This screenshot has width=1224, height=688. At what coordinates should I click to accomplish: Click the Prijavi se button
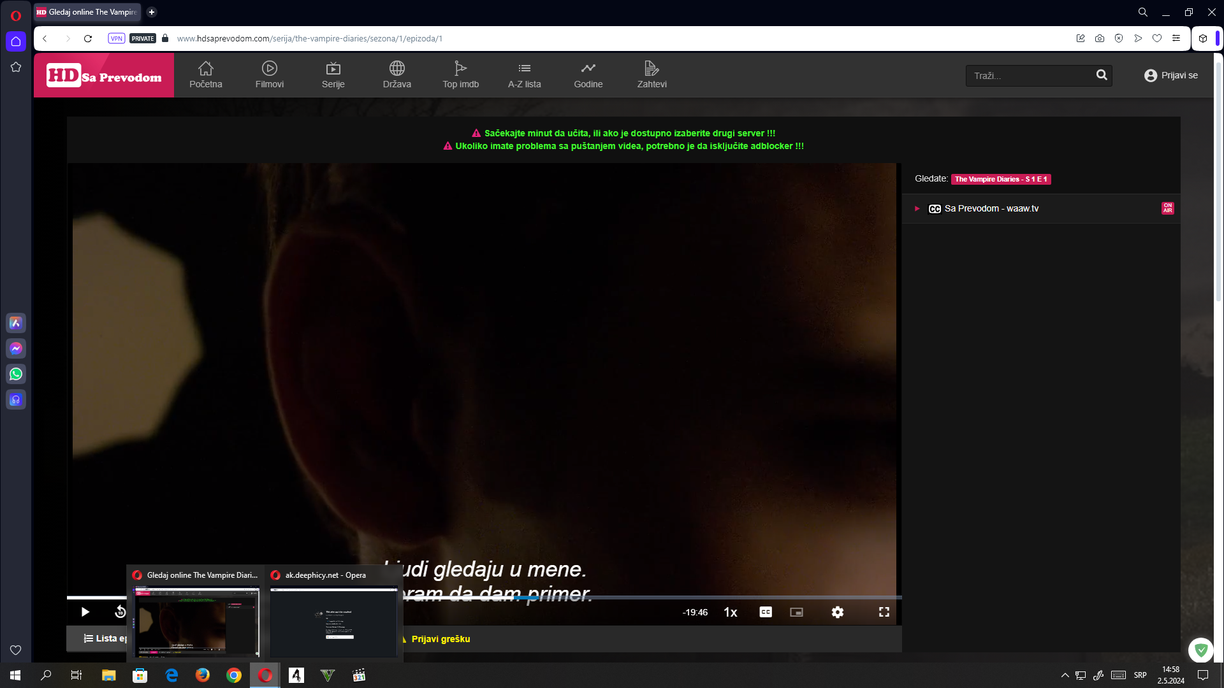(x=1170, y=75)
